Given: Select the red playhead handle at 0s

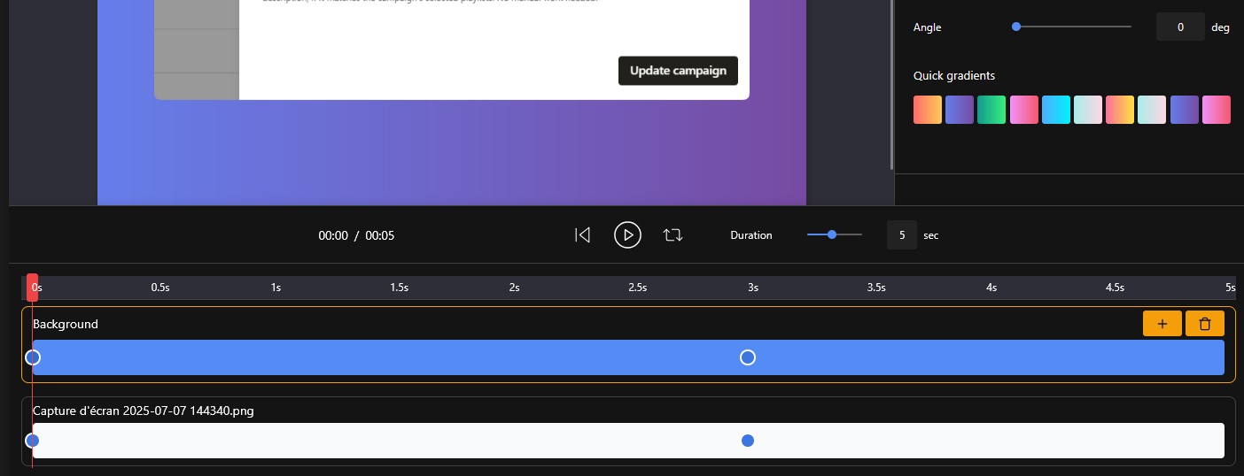Looking at the screenshot, I should pos(33,288).
